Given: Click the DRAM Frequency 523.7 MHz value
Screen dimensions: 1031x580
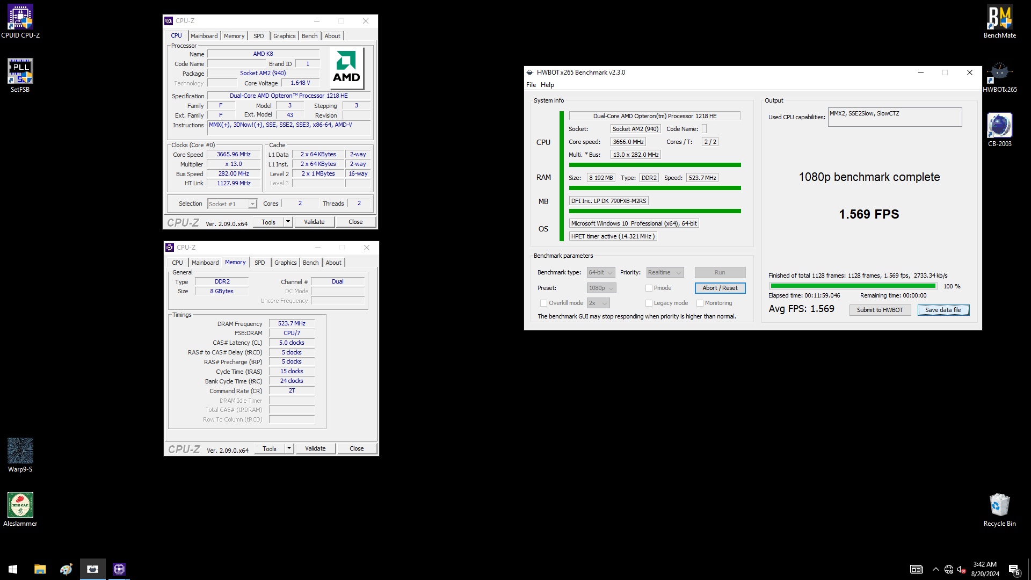Looking at the screenshot, I should 292,324.
